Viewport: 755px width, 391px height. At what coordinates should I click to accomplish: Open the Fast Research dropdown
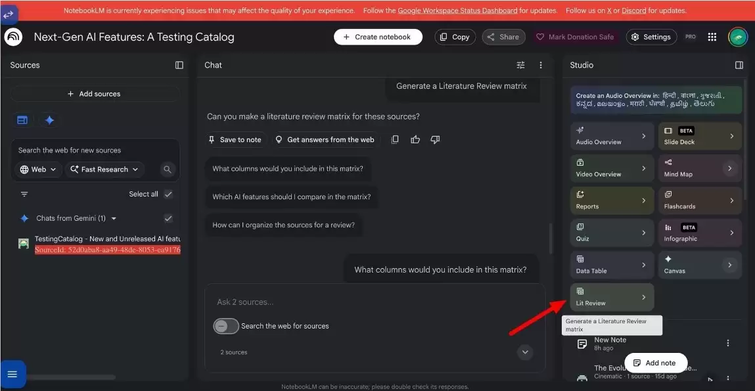click(x=104, y=170)
